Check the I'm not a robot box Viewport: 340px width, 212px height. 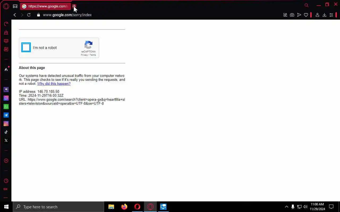point(26,47)
